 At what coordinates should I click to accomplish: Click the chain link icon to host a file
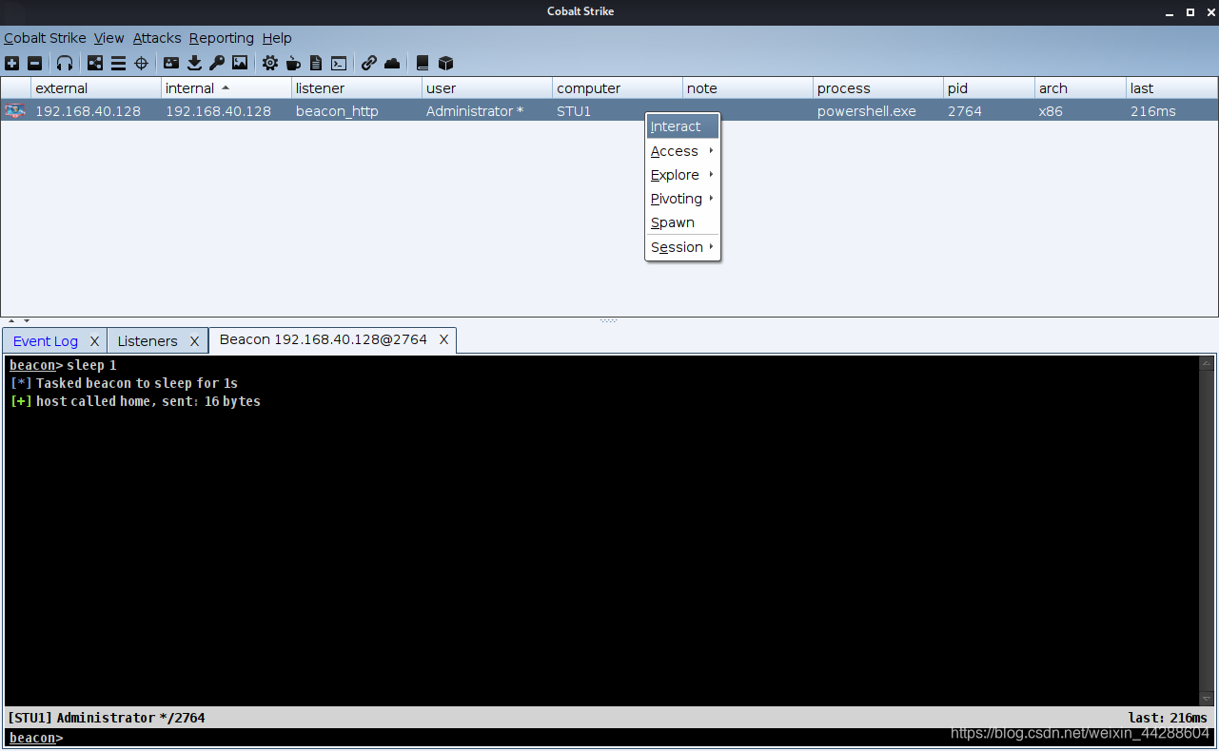[x=369, y=64]
